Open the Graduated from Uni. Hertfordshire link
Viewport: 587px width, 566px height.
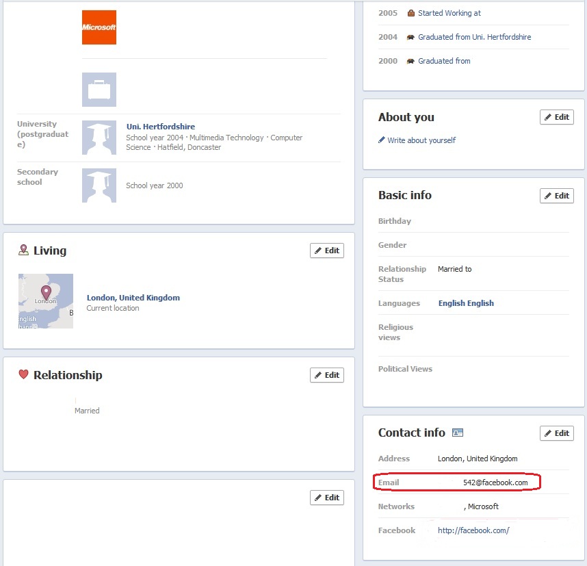pos(475,37)
